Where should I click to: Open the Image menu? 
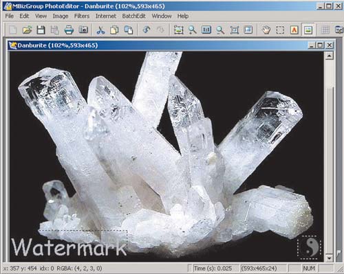61,16
